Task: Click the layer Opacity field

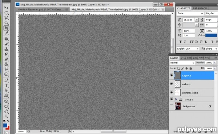Action: (x=209, y=63)
